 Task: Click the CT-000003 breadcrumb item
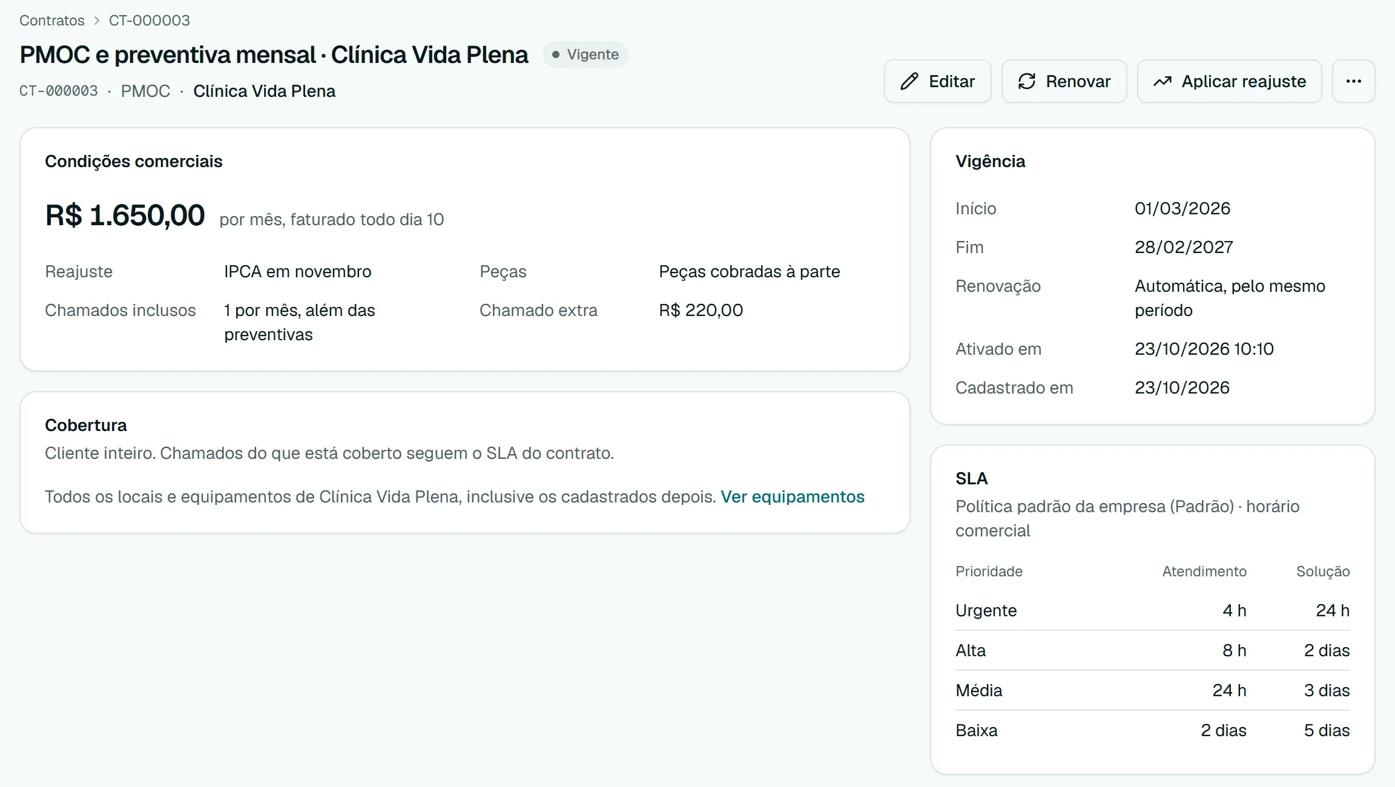click(x=150, y=20)
